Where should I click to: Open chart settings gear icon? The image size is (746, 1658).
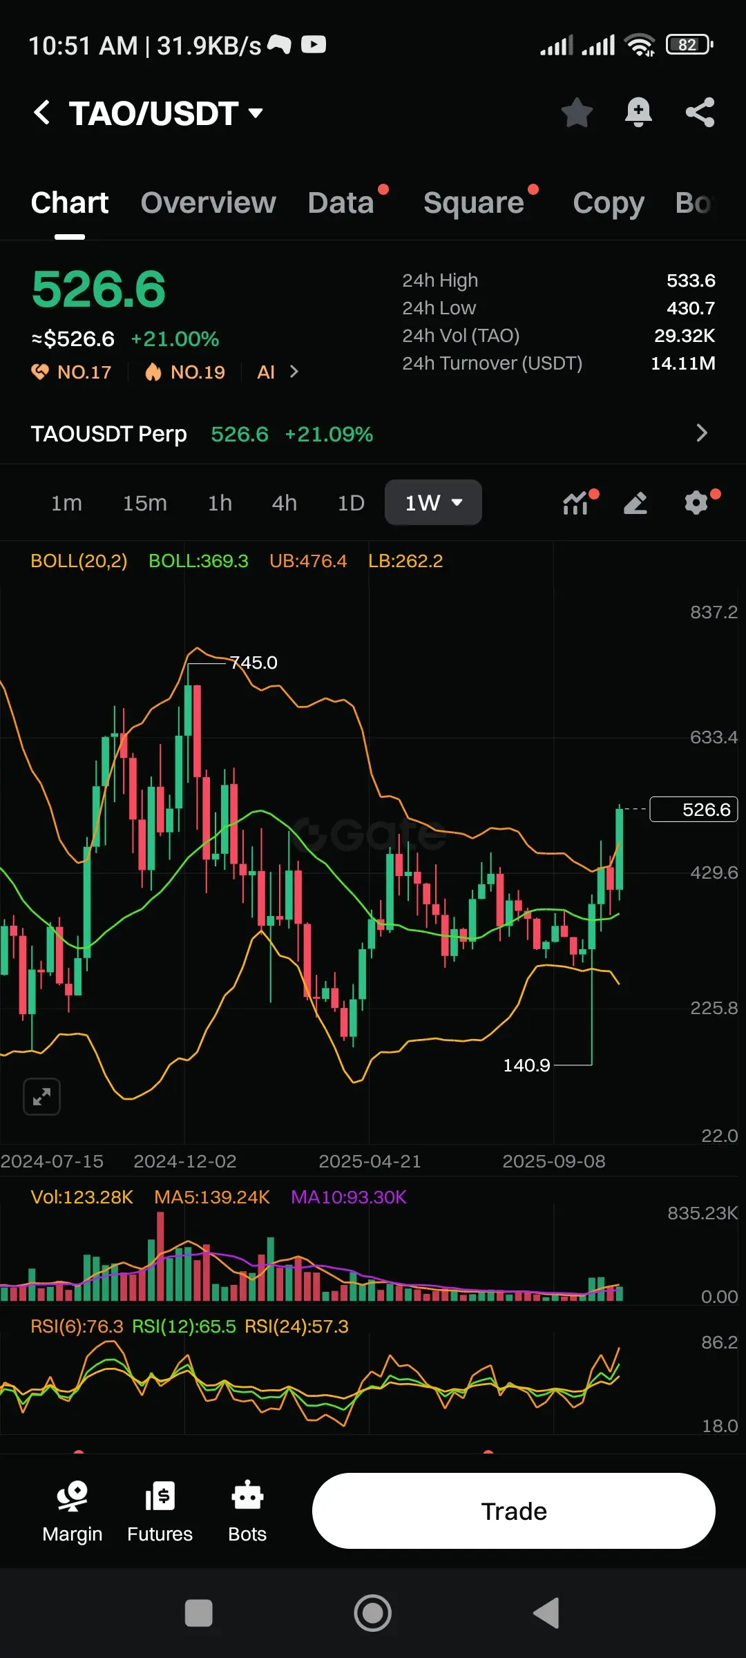[x=696, y=503]
